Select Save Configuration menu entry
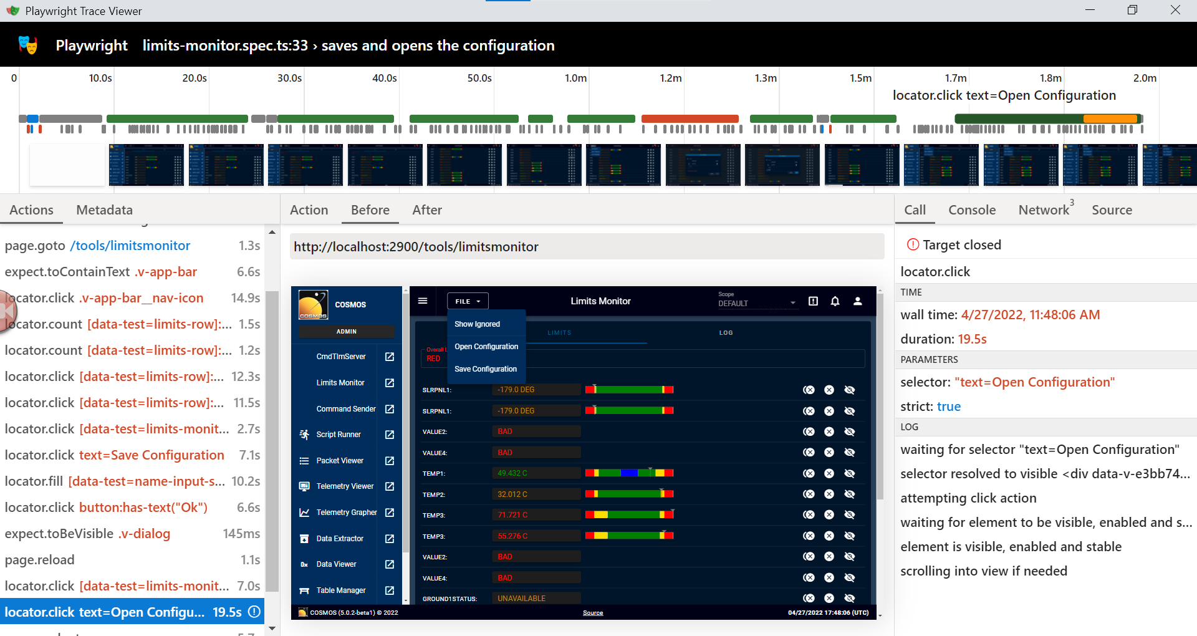This screenshot has width=1197, height=636. (x=486, y=369)
